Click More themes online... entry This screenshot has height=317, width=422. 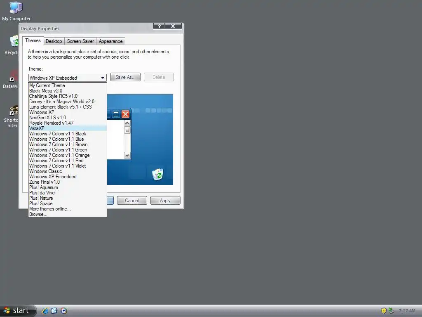click(x=68, y=209)
